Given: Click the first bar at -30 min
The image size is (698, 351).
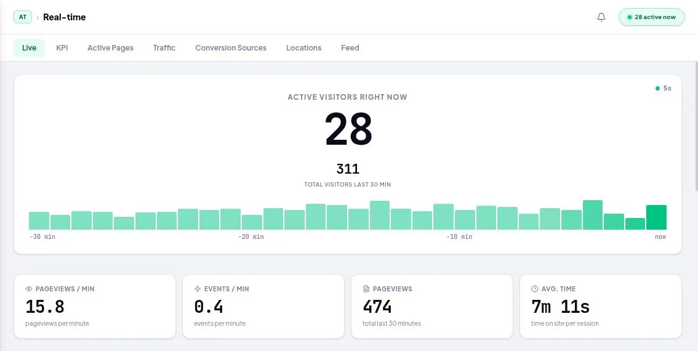Looking at the screenshot, I should 39,220.
